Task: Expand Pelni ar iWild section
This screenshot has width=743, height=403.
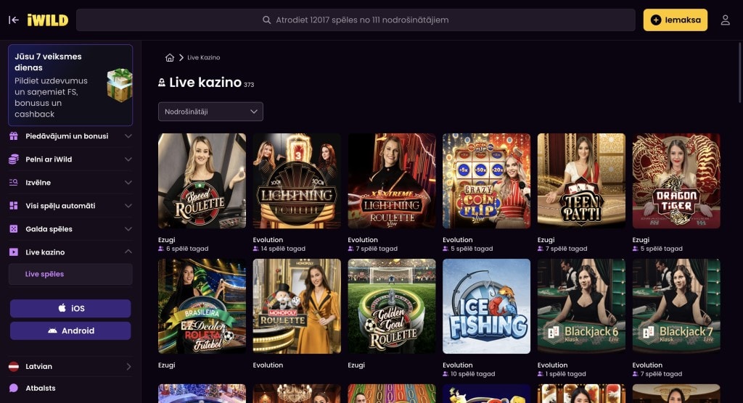Action: (70, 159)
